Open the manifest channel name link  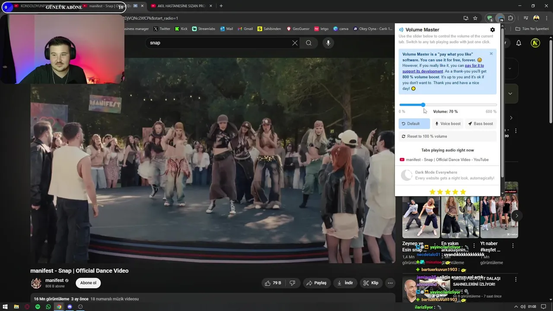54,280
